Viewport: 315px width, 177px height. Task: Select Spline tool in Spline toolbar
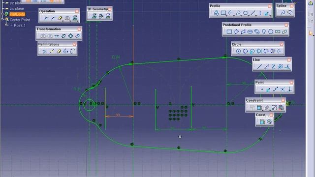click(283, 13)
